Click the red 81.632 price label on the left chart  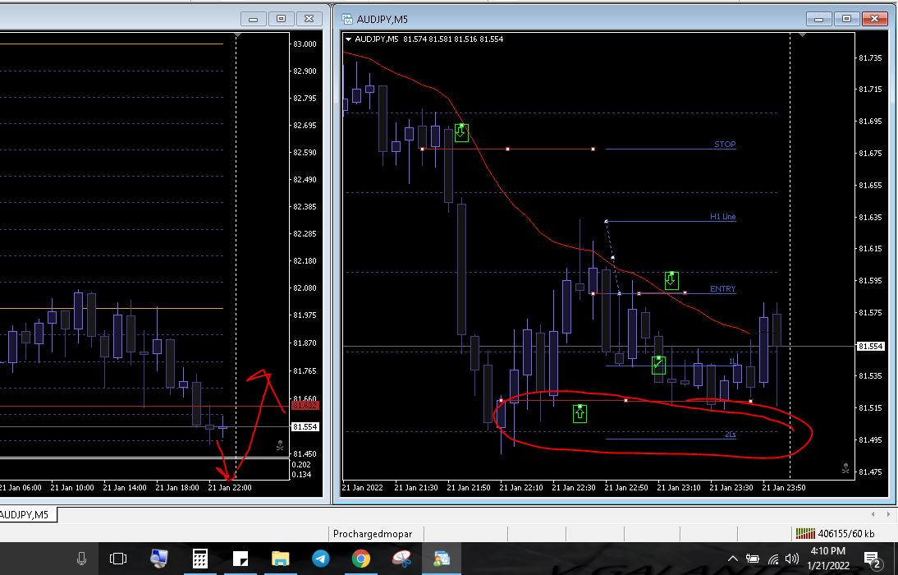tap(305, 405)
